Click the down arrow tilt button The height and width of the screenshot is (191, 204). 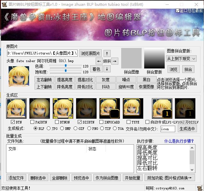click(107, 69)
